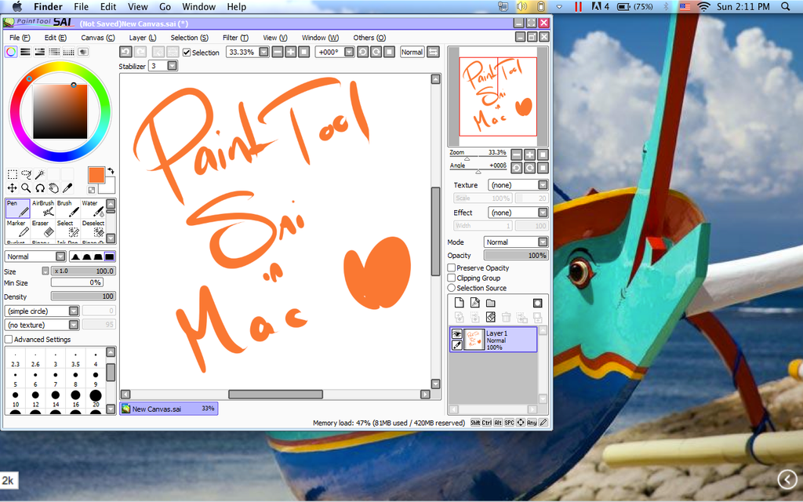Choose the Select pen tool
This screenshot has height=502, width=803.
coord(68,228)
